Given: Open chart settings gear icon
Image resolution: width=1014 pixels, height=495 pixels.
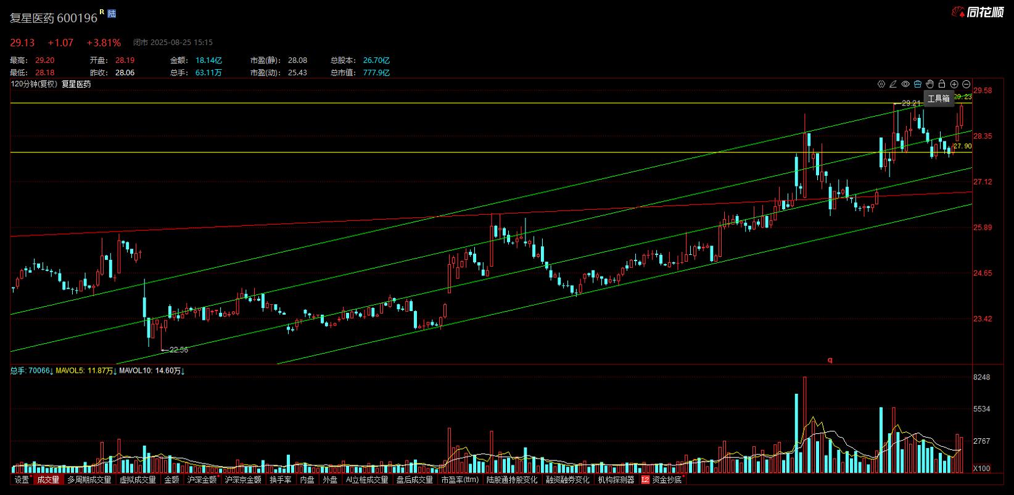Looking at the screenshot, I should click(881, 84).
